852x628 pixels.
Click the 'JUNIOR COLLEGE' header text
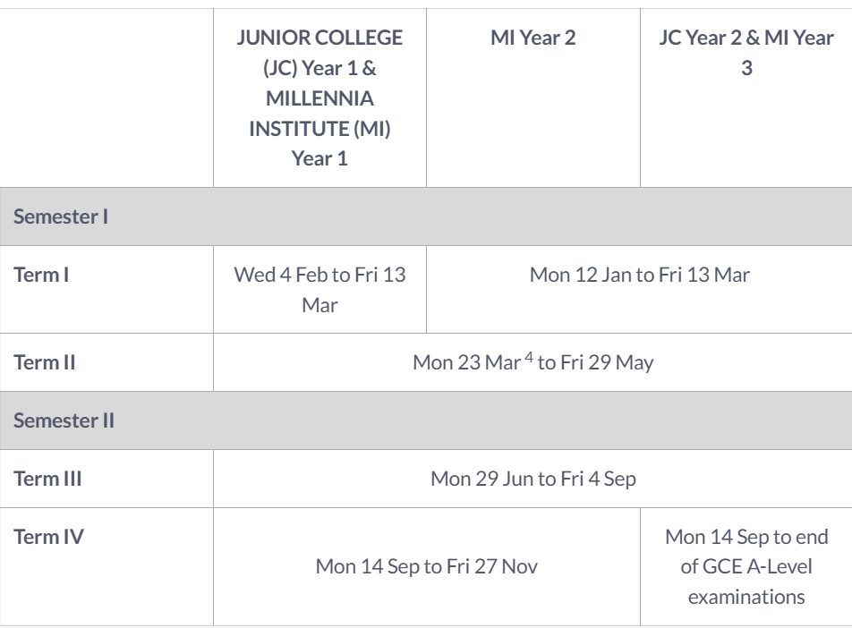[x=319, y=38]
